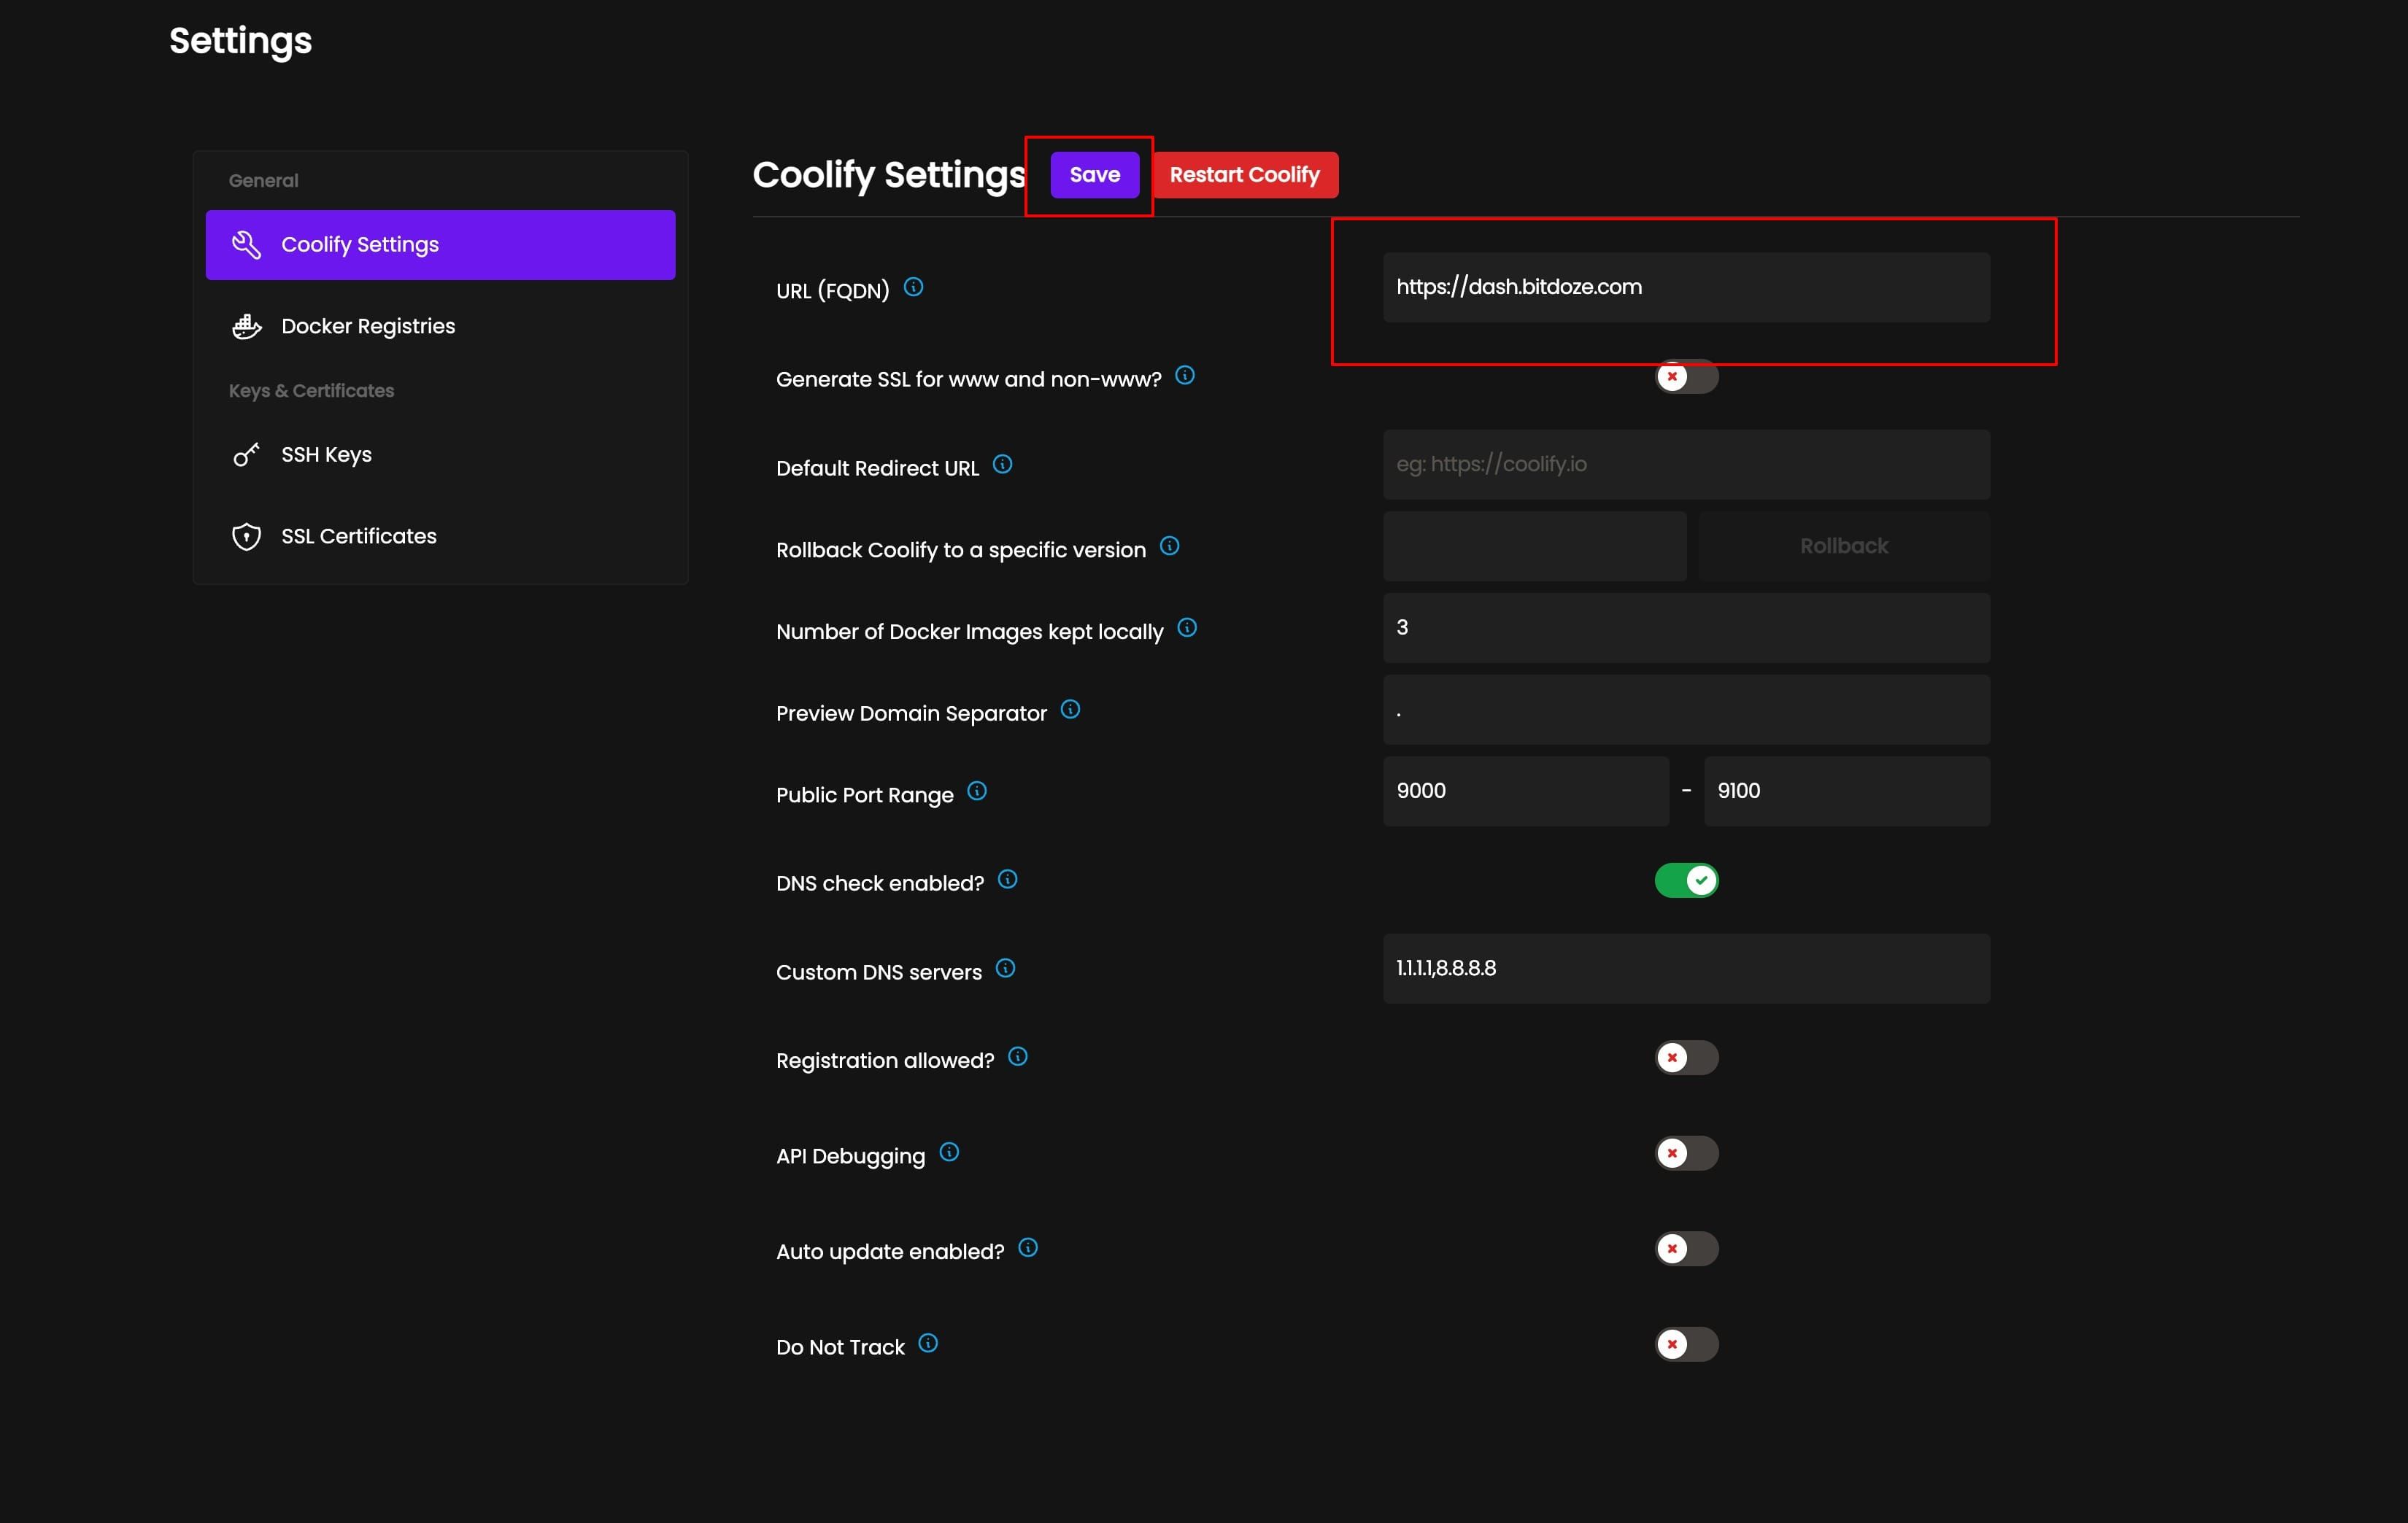Enable SSL generation for www and non-www

(1686, 377)
